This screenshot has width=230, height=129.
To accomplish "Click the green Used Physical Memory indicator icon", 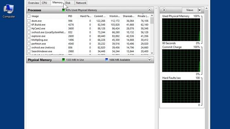I will [x=63, y=10].
